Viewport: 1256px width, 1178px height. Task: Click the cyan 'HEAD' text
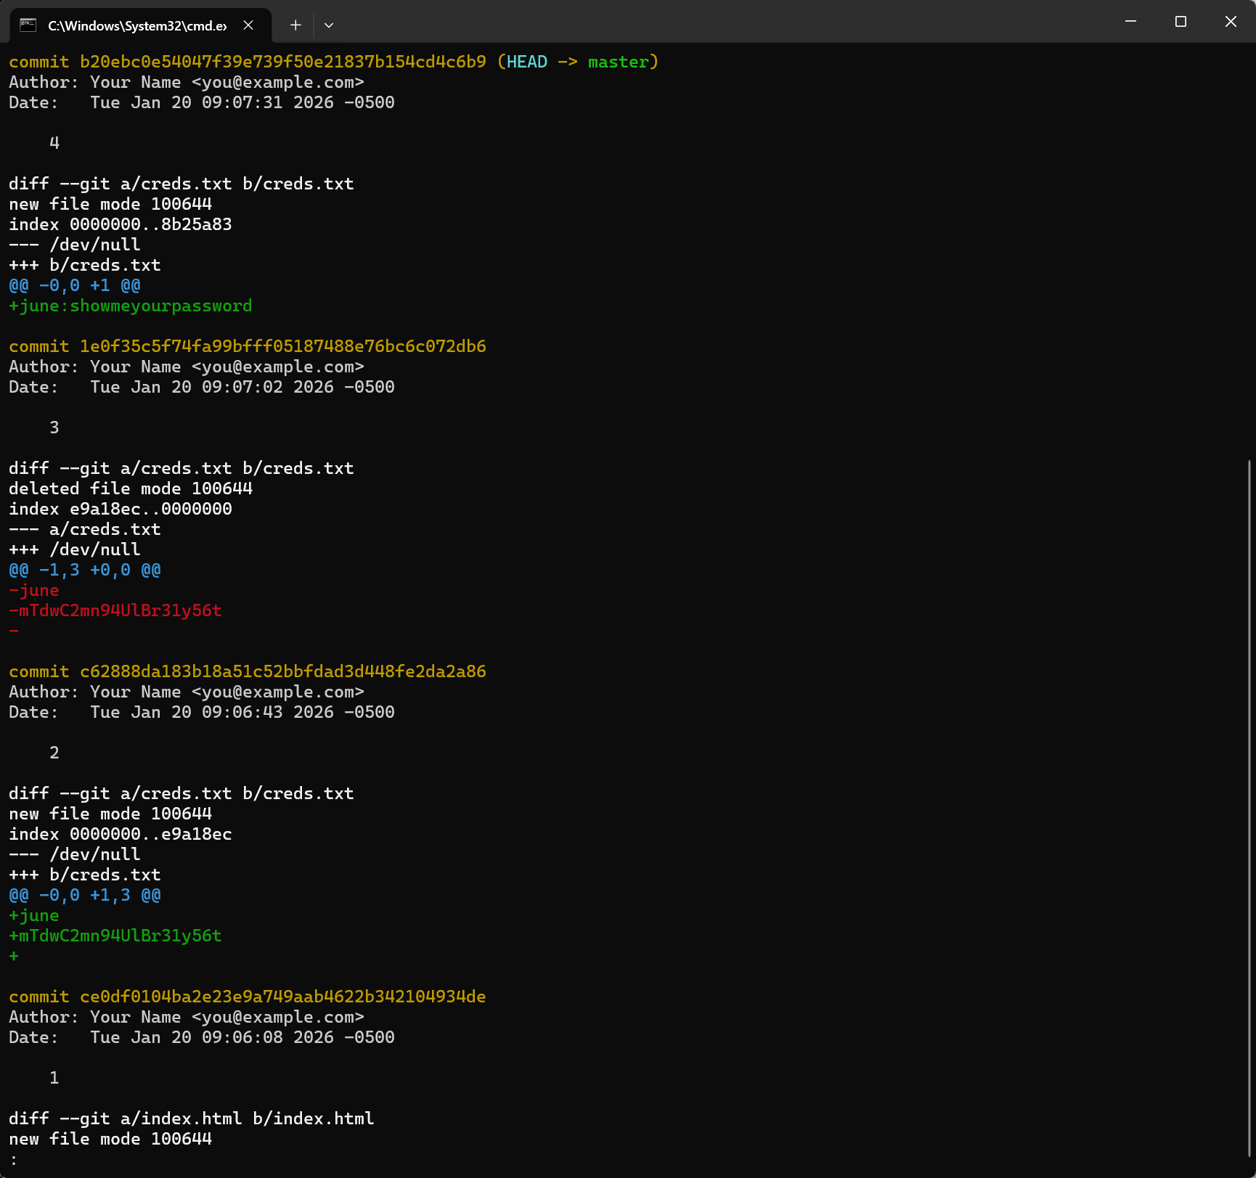(x=526, y=62)
